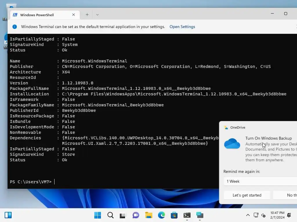Click the Microsoft.UI.Xaml dependency line
The height and width of the screenshot is (222, 297).
(x=135, y=143)
